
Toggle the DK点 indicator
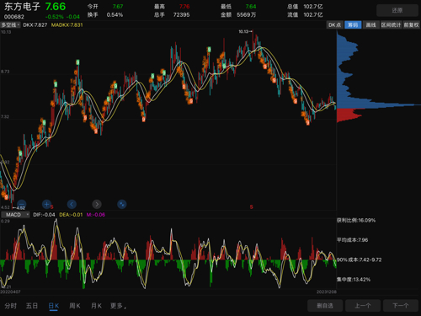pos(334,25)
